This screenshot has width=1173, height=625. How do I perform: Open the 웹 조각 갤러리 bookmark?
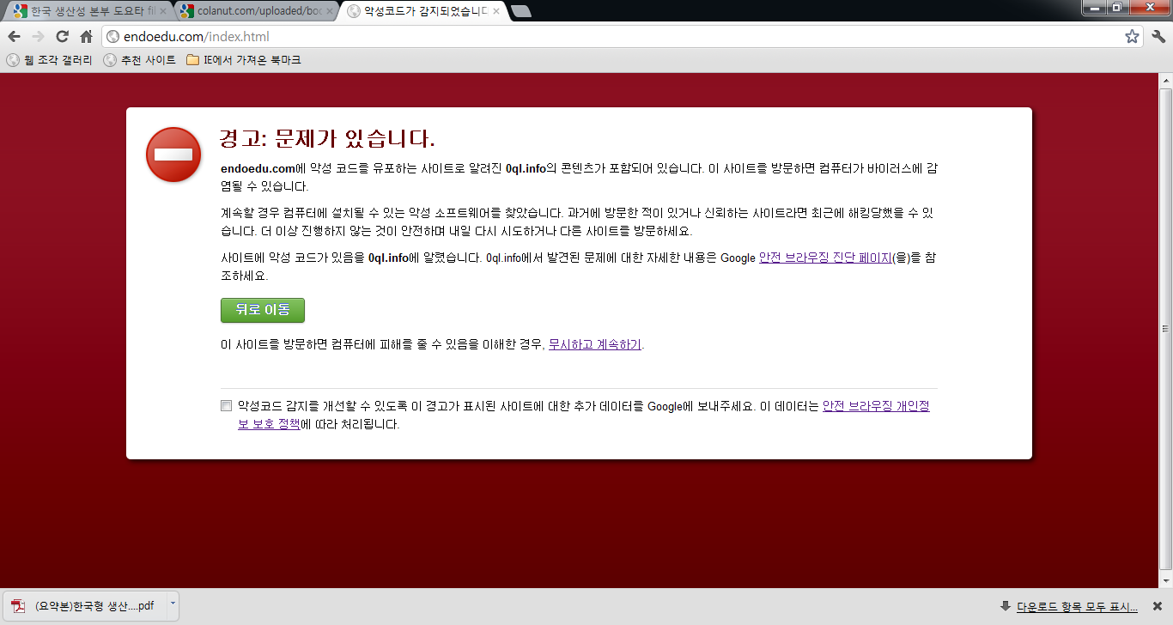tap(50, 60)
